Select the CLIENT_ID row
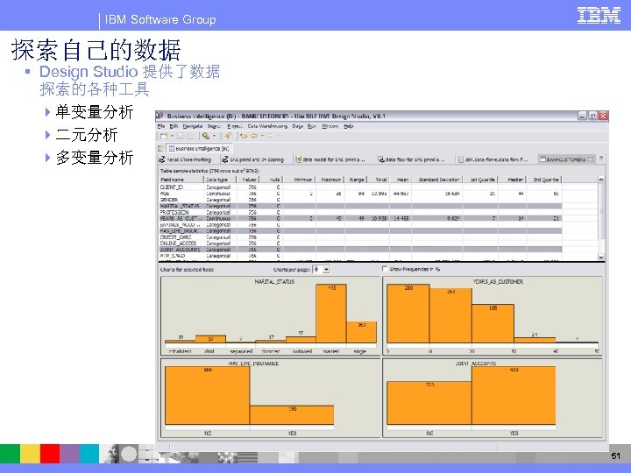Viewport: 631px width, 473px height. 360,187
